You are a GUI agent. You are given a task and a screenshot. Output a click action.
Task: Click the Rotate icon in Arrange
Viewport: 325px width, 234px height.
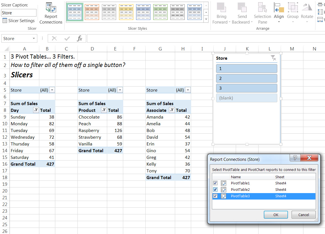[307, 8]
